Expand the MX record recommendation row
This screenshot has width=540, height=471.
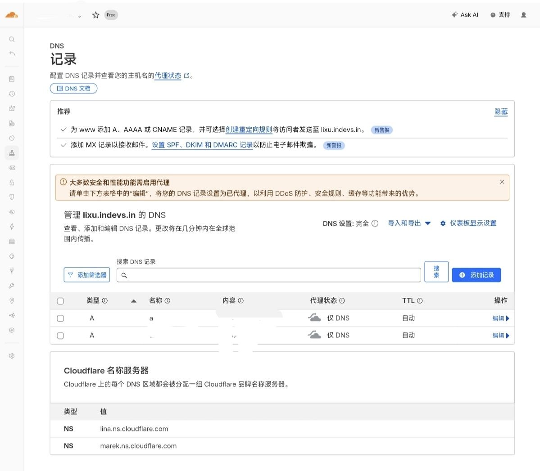[x=64, y=145]
